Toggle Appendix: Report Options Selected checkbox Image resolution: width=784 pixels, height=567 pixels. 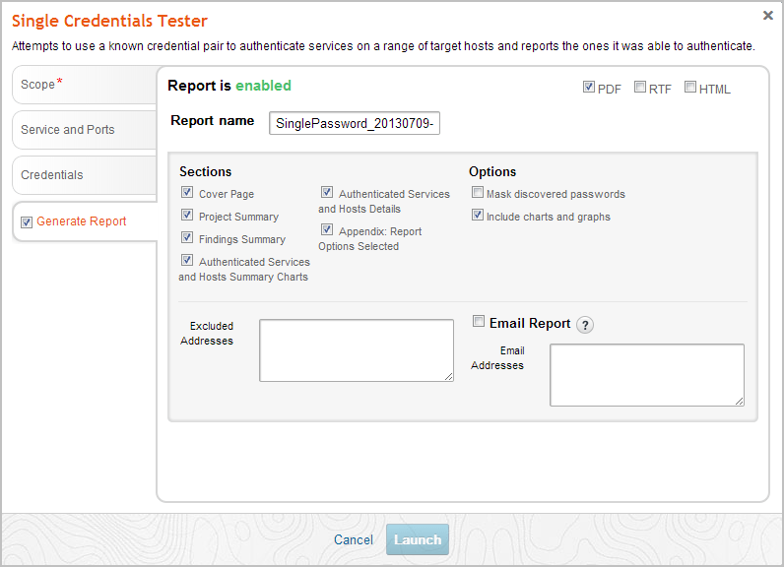[327, 230]
